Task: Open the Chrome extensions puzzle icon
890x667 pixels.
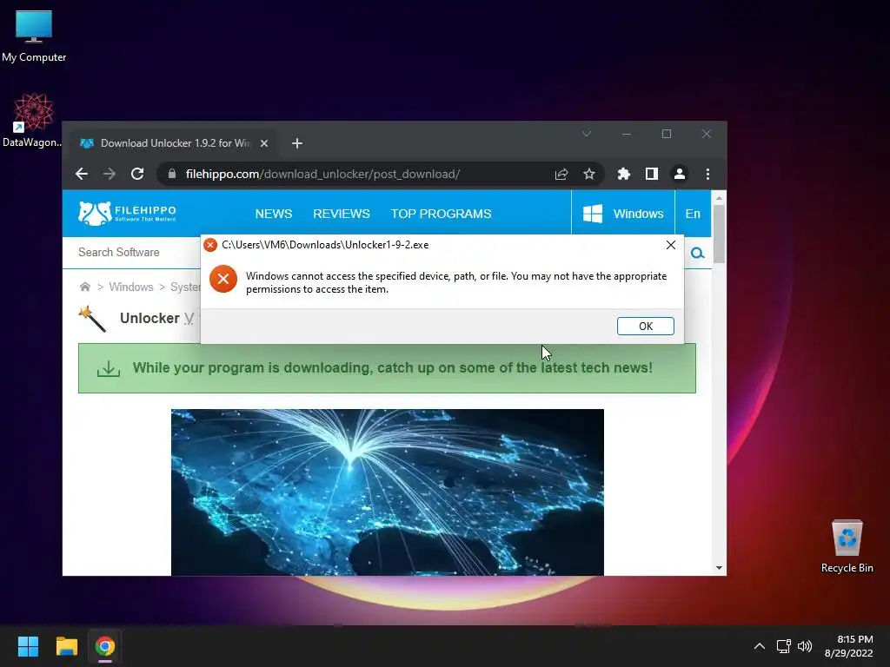Action: tap(624, 174)
